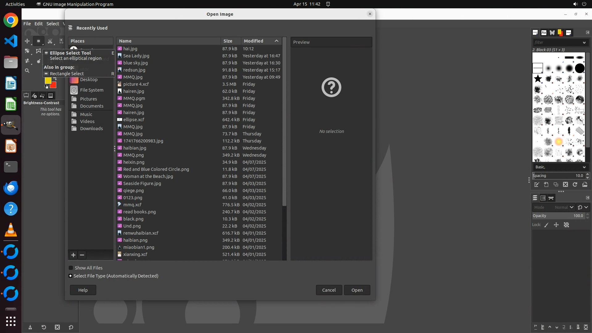Switch to the Paths tab icon

(551, 198)
